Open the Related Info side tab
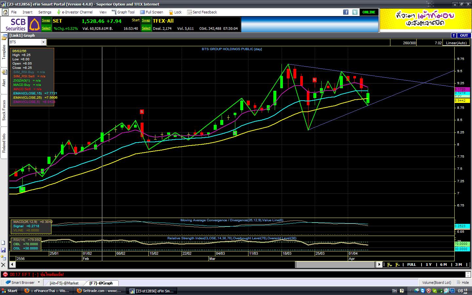Image resolution: width=472 pixels, height=295 pixels. coord(4,143)
